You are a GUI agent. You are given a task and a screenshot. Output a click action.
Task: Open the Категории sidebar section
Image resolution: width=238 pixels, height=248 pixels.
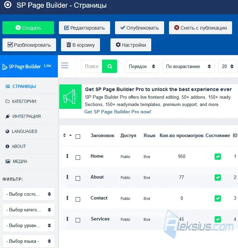point(21,101)
